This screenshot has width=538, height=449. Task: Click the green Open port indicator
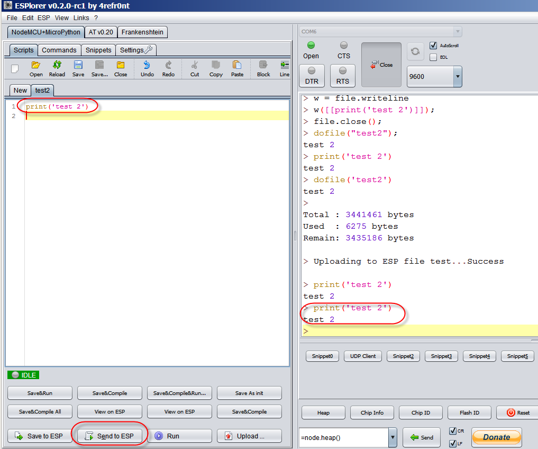pos(311,45)
